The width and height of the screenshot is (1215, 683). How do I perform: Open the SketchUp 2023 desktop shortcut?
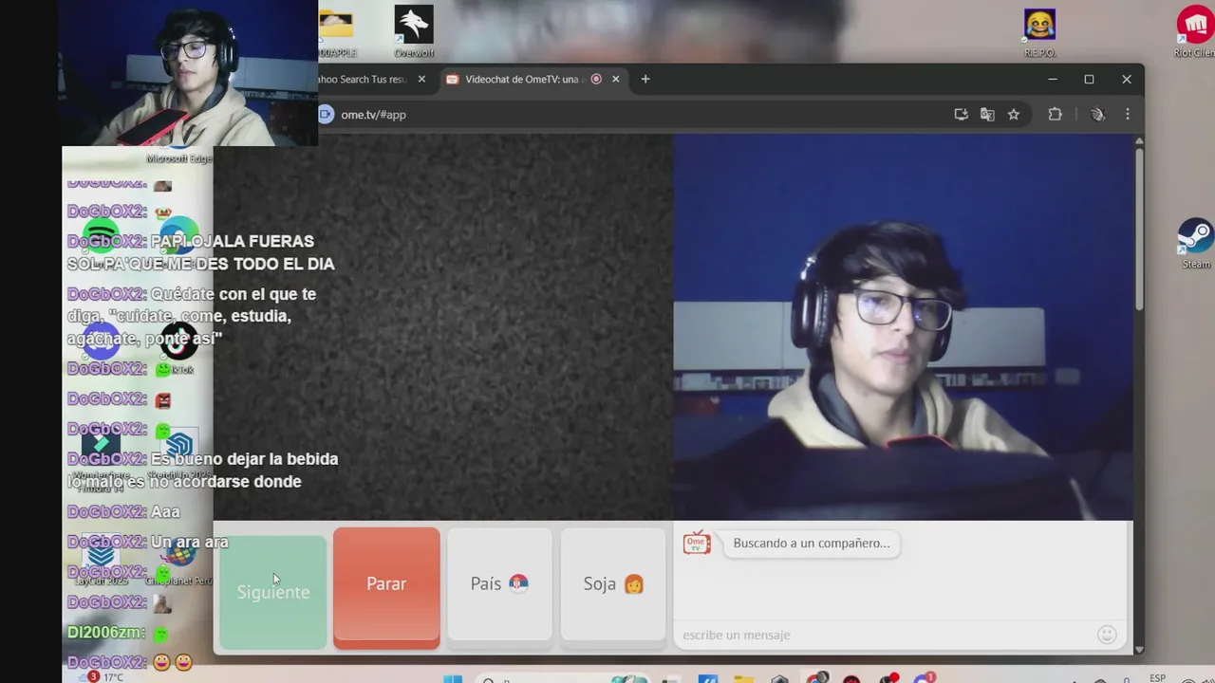(x=179, y=453)
